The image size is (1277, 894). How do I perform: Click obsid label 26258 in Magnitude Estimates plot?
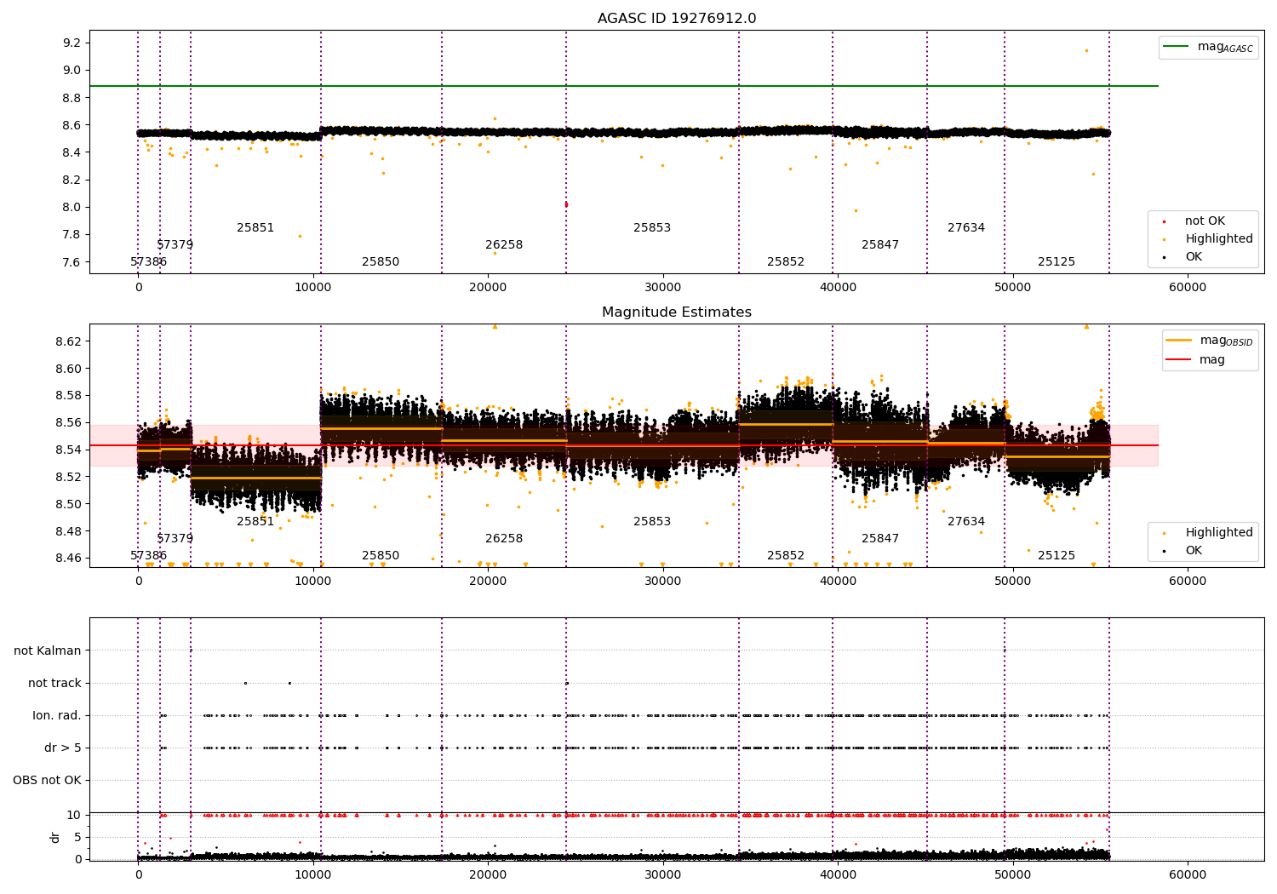point(504,539)
